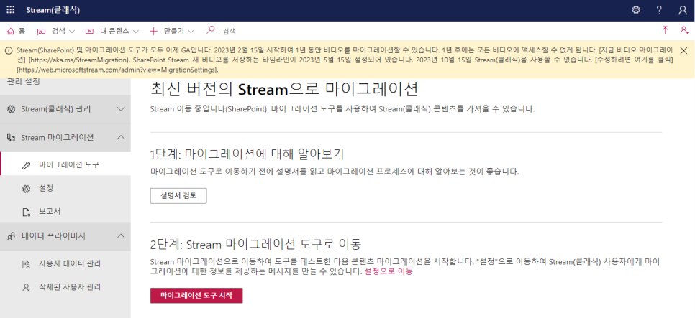The width and height of the screenshot is (695, 318).
Task: Open the 내 콘텐츠 dropdown arrow
Action: click(136, 32)
